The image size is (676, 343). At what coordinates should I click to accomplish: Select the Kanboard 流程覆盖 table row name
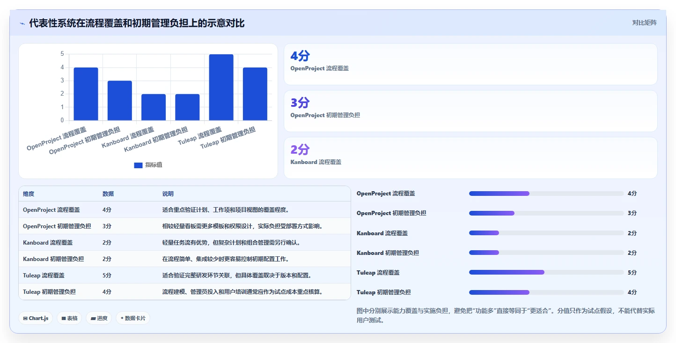coord(48,243)
